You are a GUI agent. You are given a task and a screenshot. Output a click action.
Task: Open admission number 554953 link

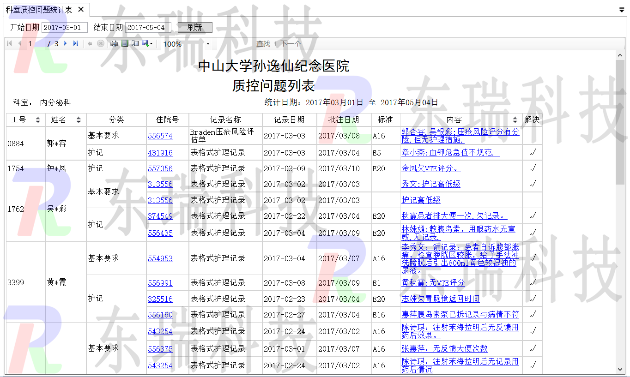160,259
